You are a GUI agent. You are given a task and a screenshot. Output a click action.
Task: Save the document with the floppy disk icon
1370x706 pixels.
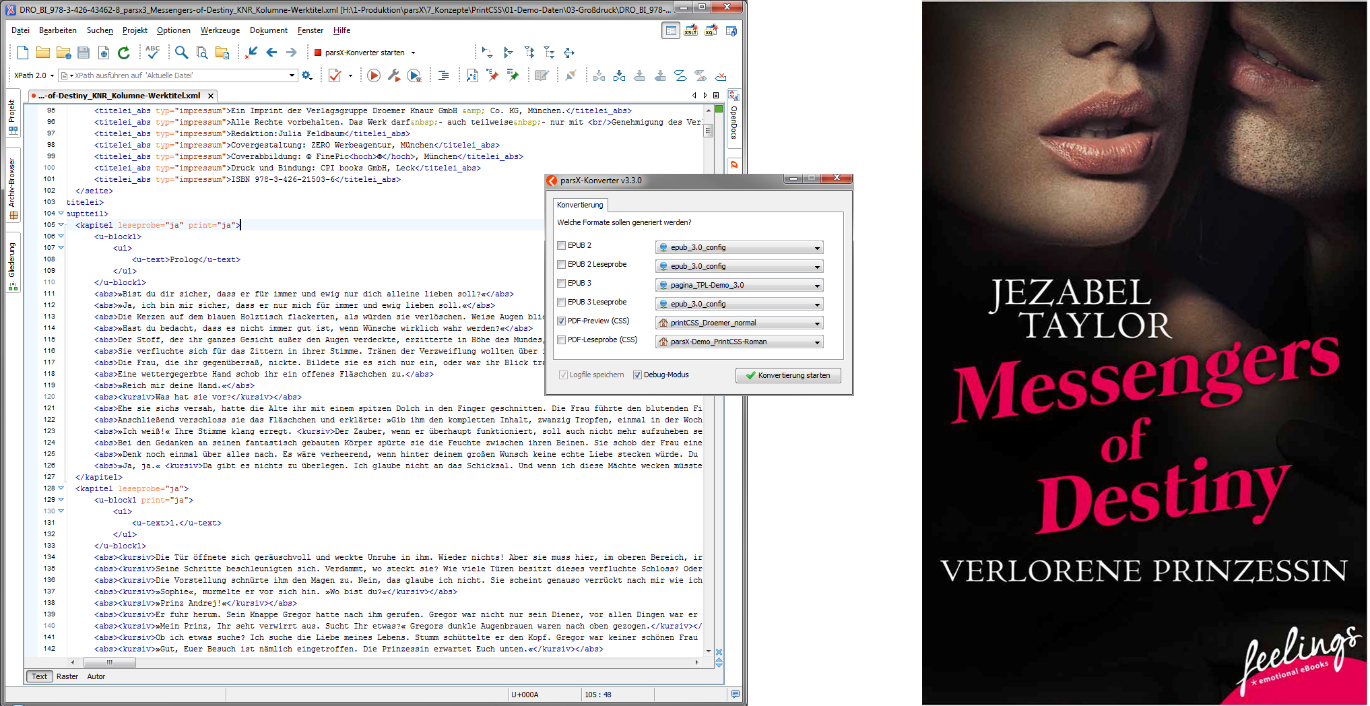[x=84, y=53]
